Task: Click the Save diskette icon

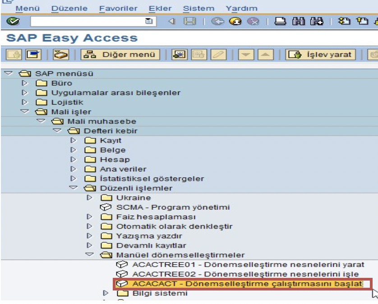Action: pyautogui.click(x=190, y=22)
